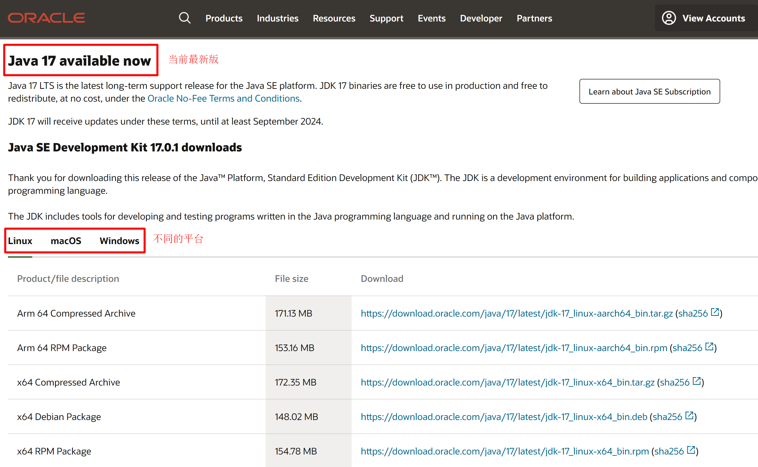The image size is (758, 467).
Task: Click 'Java SE Development Kit 17.0.1 downloads' heading
Action: (x=125, y=147)
